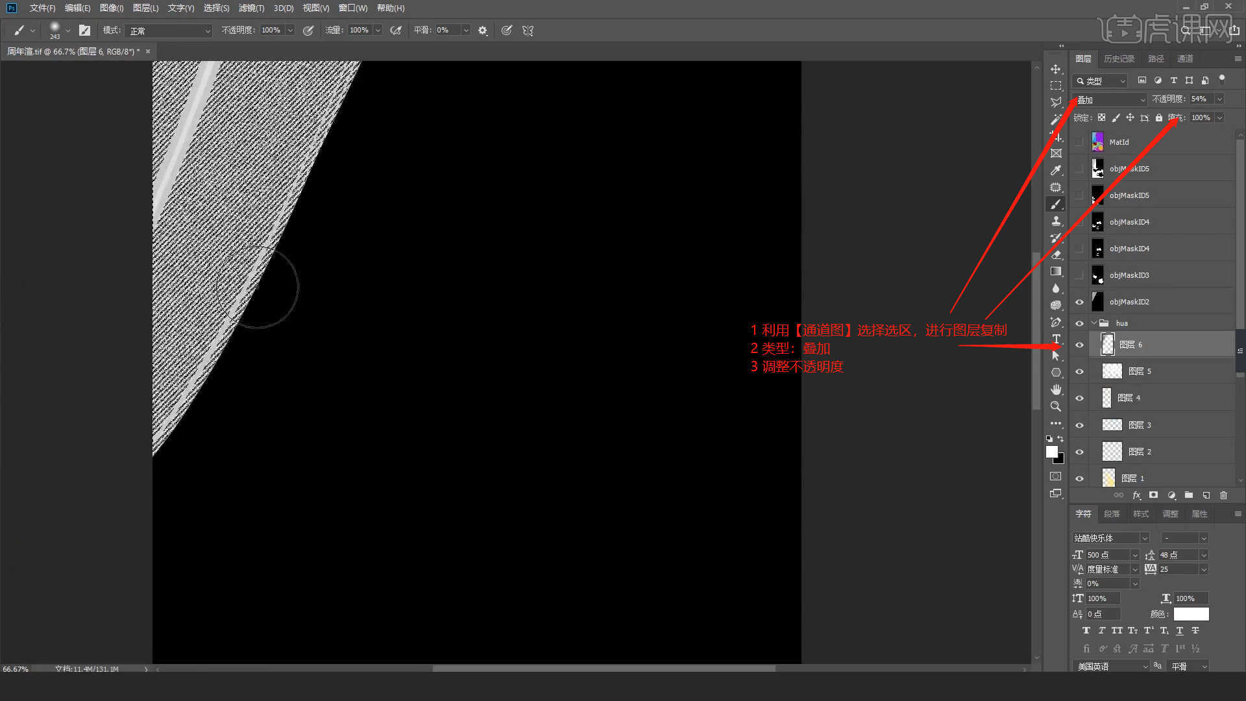The height and width of the screenshot is (701, 1246).
Task: Select the Eyedropper tool
Action: (1056, 171)
